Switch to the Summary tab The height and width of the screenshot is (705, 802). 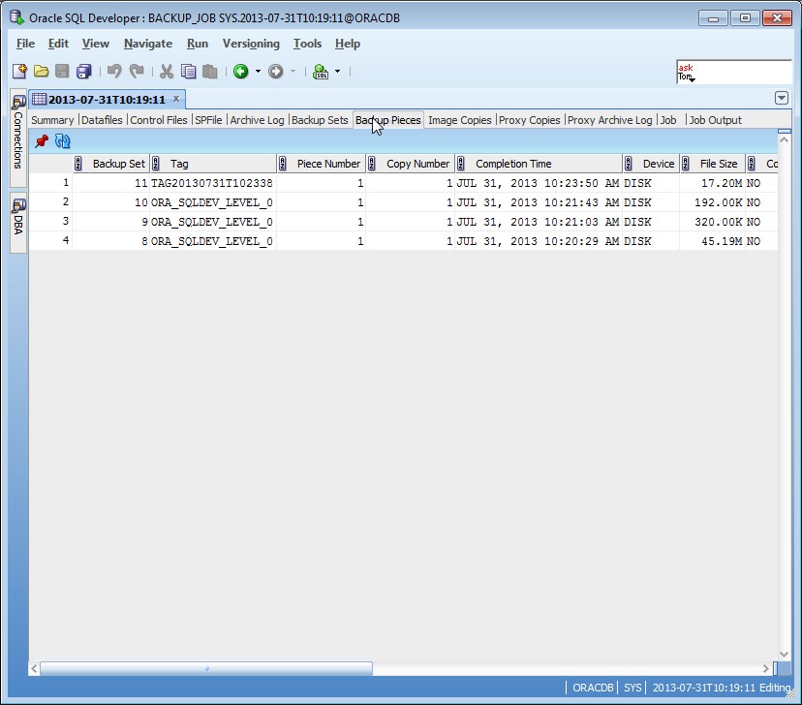[x=52, y=120]
